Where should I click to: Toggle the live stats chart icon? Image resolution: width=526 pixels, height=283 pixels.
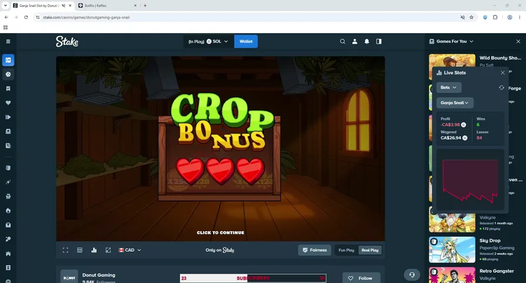[94, 250]
